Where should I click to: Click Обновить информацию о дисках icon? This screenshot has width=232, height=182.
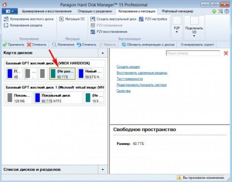[x=124, y=44]
